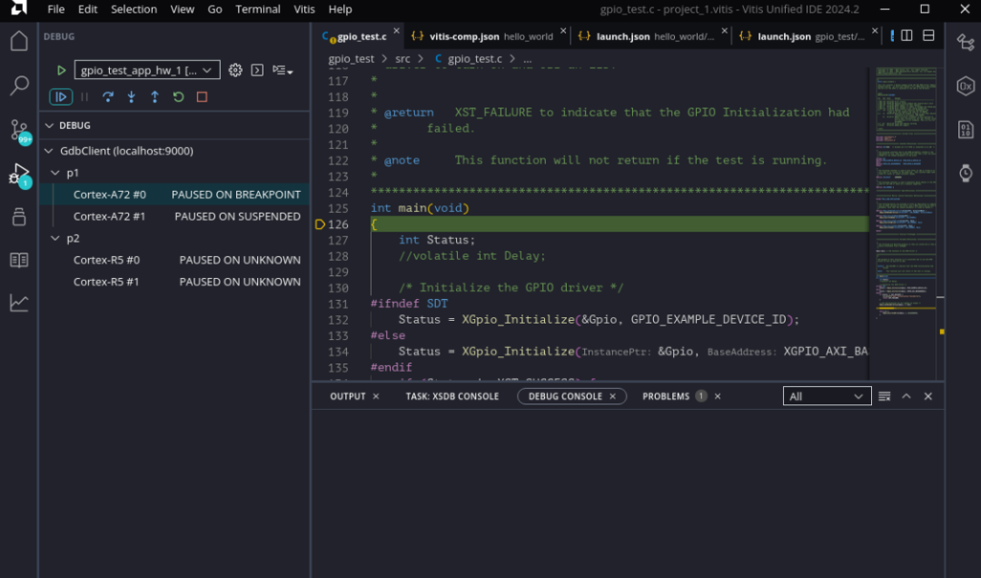Collapse the GdbClient (localhost:9000) node
Screen dimensions: 981x578
point(49,151)
